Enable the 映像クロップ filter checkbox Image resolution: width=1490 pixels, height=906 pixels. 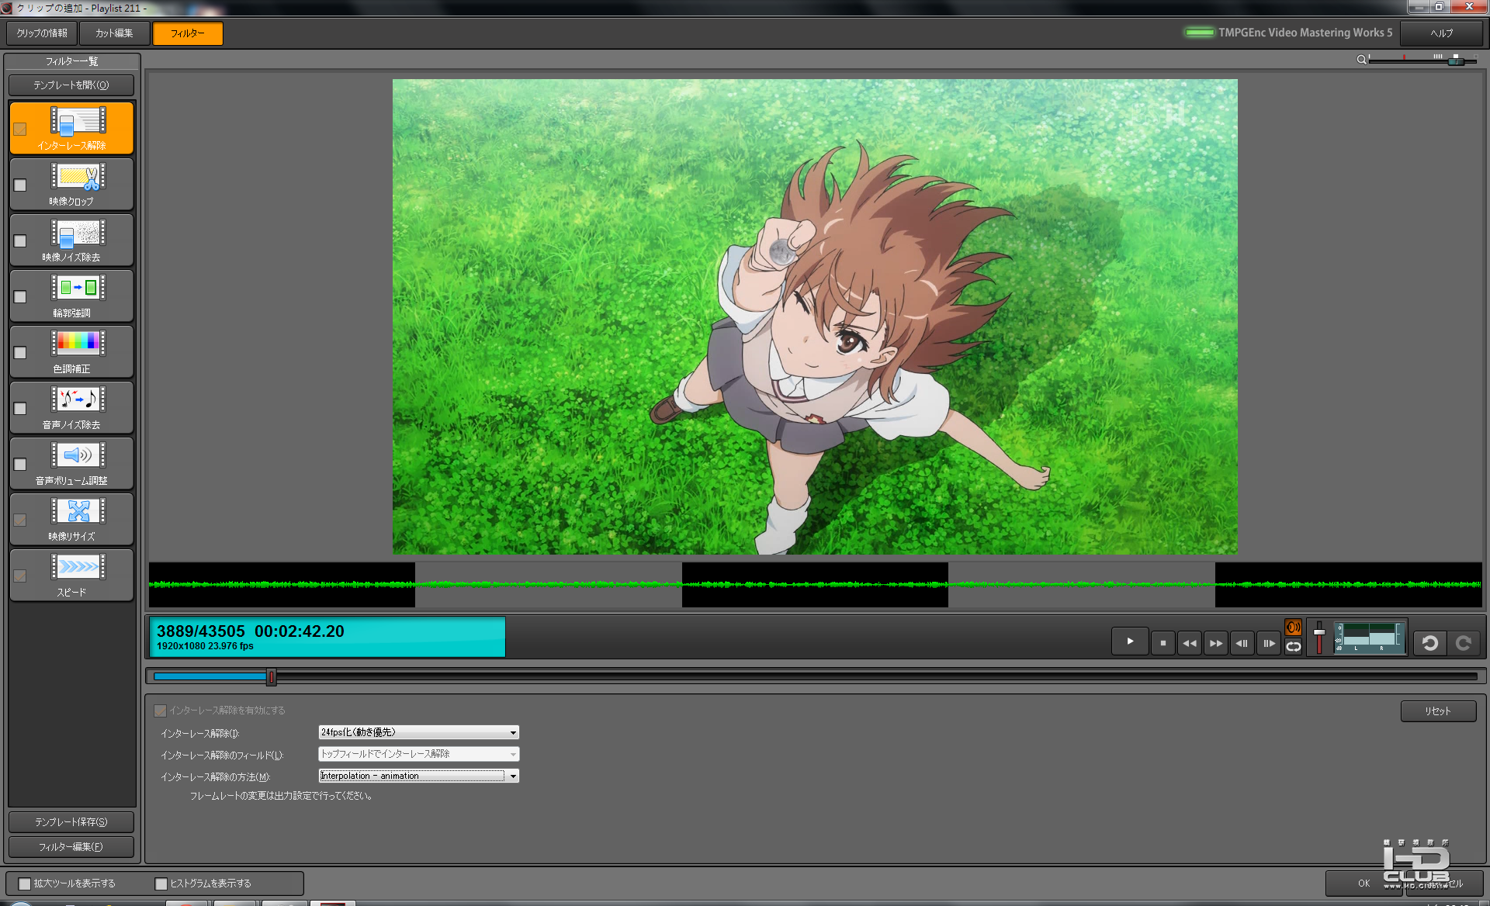coord(20,185)
